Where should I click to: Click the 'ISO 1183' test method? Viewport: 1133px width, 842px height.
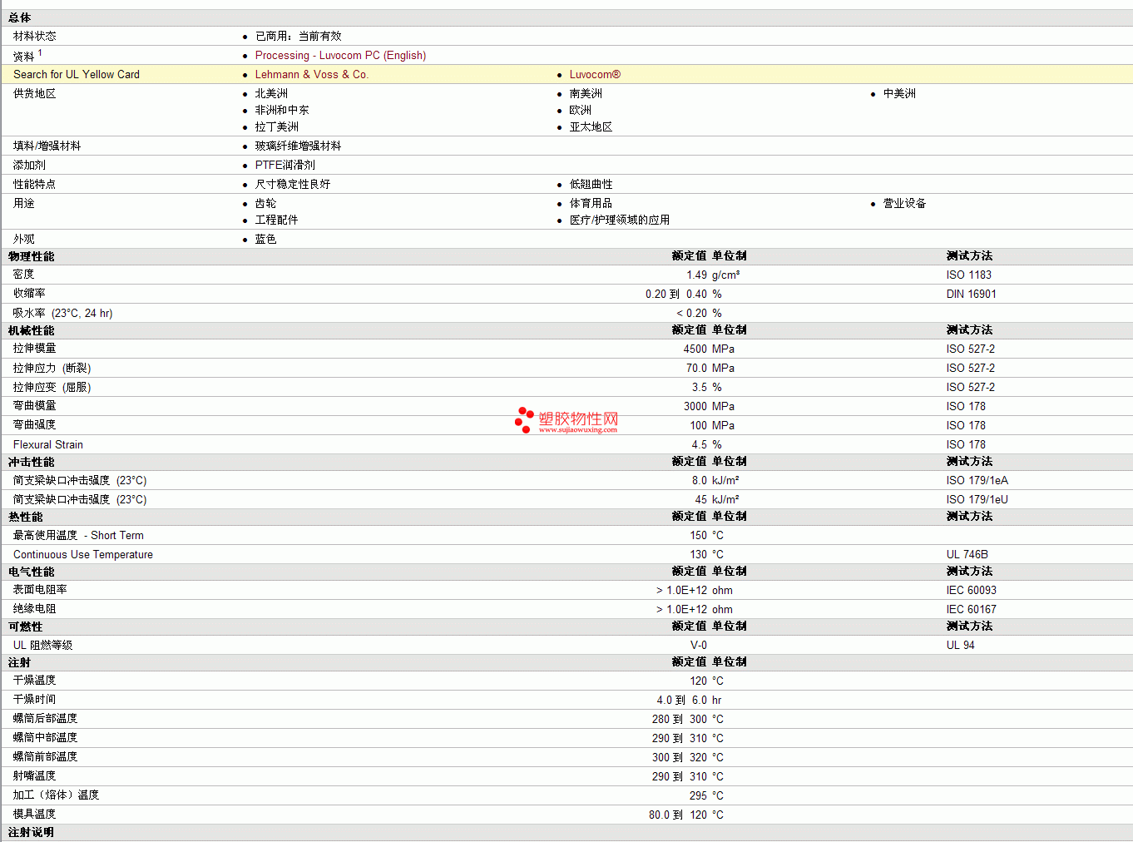click(x=969, y=275)
